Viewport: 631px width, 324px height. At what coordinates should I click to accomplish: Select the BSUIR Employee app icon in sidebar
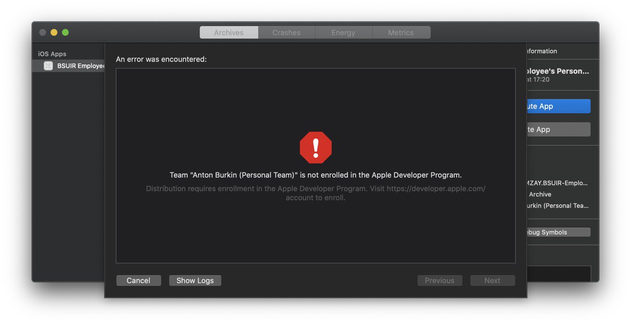tap(48, 66)
